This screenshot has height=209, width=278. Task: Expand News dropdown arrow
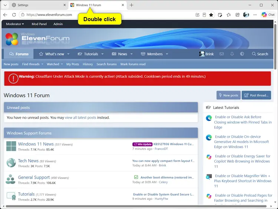131,54
